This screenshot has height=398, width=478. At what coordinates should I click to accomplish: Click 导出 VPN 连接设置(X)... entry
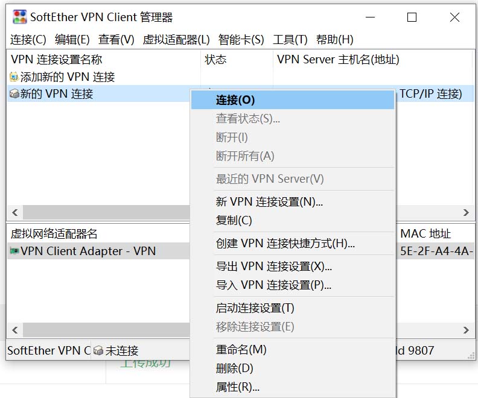pyautogui.click(x=273, y=267)
